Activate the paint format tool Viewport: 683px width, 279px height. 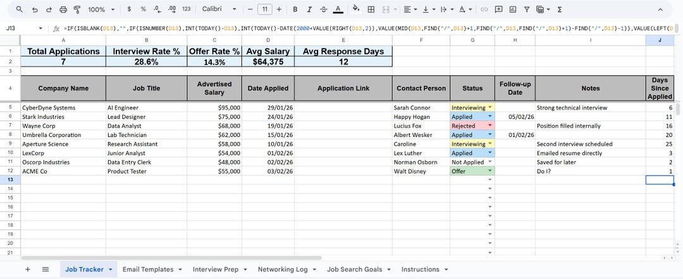click(x=77, y=9)
